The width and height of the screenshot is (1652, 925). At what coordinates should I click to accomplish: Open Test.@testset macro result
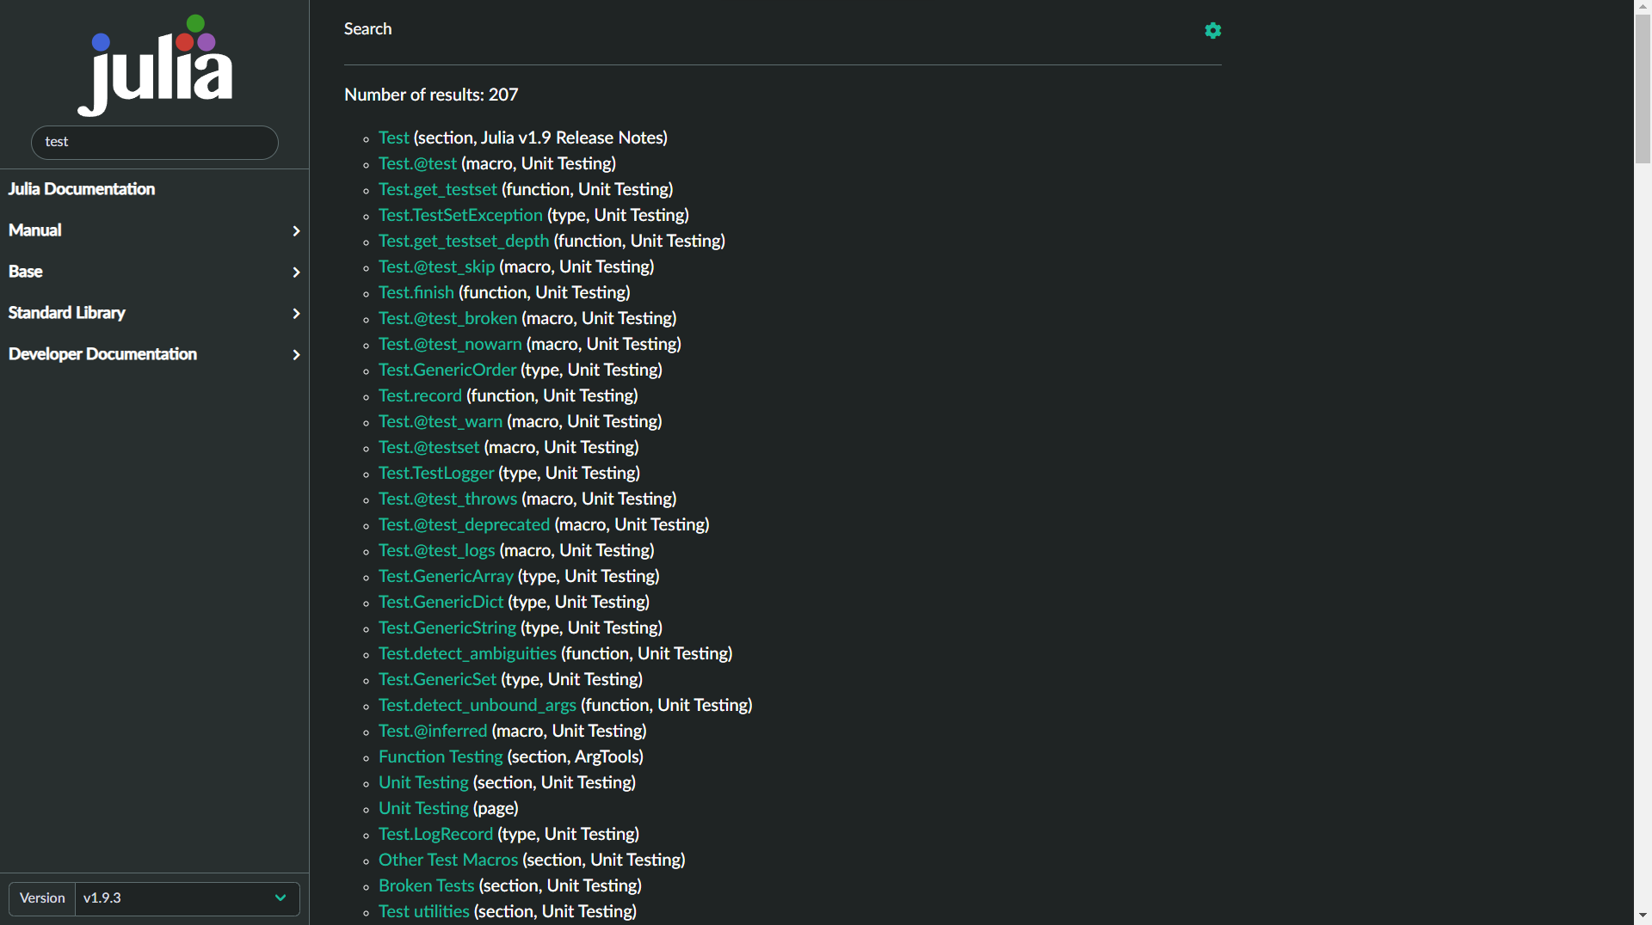click(x=428, y=448)
